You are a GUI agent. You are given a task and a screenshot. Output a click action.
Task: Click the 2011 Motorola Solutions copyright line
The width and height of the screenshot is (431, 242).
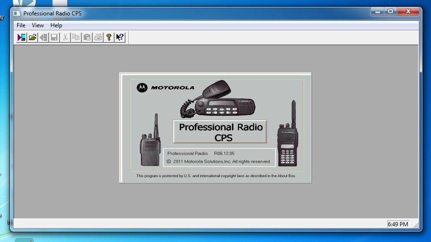[219, 161]
